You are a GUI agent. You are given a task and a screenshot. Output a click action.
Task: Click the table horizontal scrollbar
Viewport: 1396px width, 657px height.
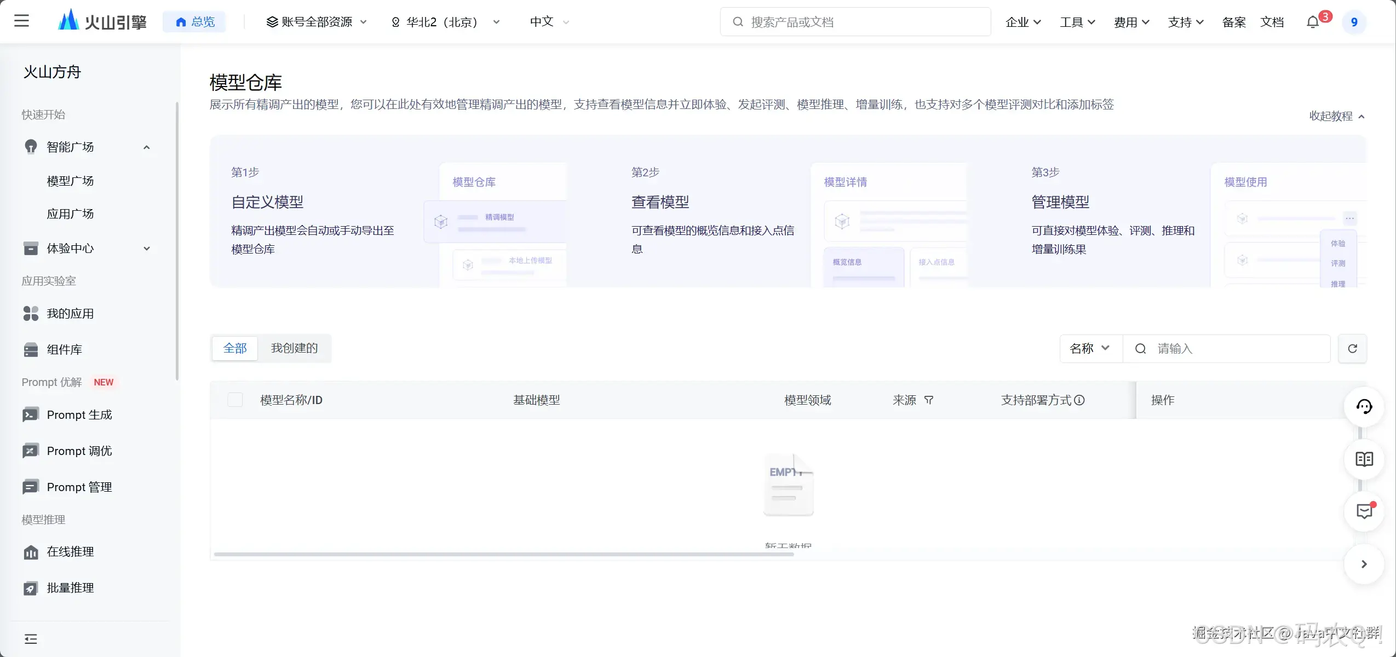click(x=503, y=555)
